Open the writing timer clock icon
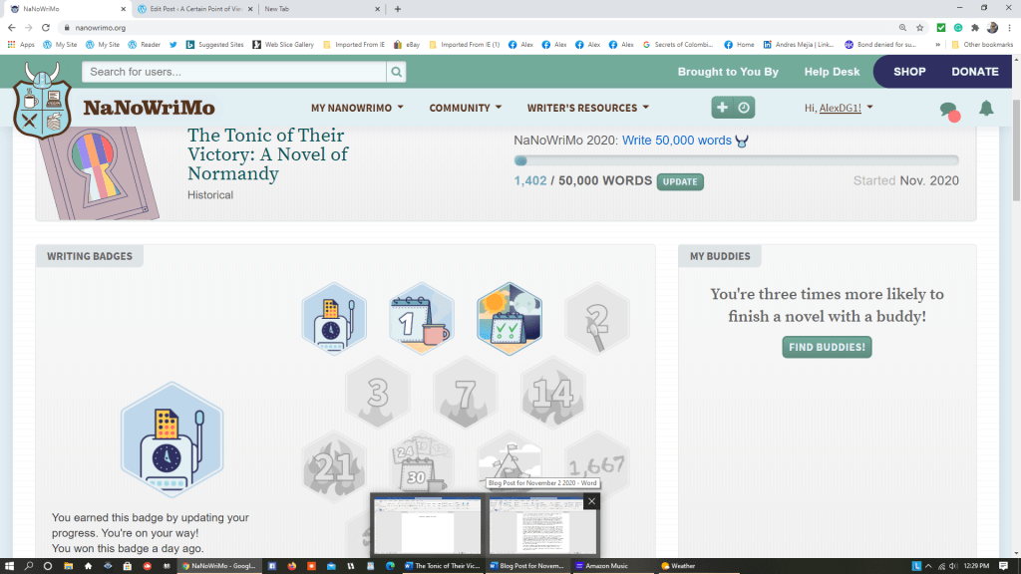 coord(744,108)
